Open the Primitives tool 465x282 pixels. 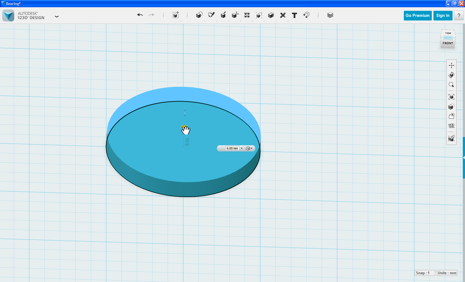coord(199,15)
